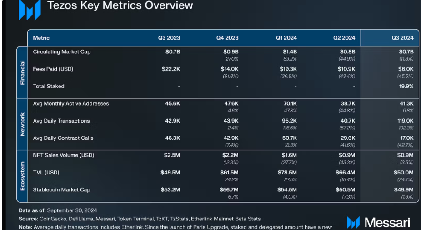Screen dimensions: 421x230
Task: Select the highlighted 'Q3 2024' column header
Action: pos(402,38)
